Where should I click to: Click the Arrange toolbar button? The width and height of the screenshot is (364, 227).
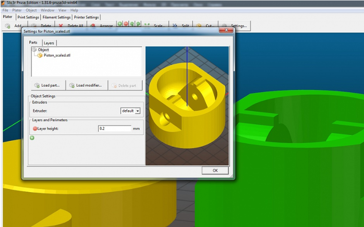click(102, 25)
